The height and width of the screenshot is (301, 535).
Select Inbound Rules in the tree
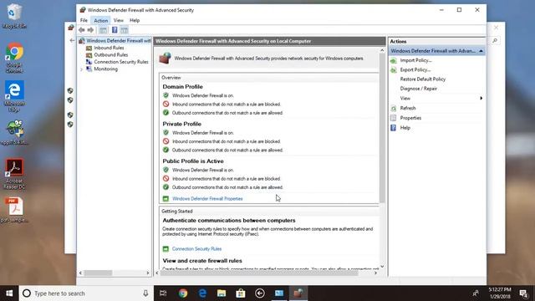(109, 48)
